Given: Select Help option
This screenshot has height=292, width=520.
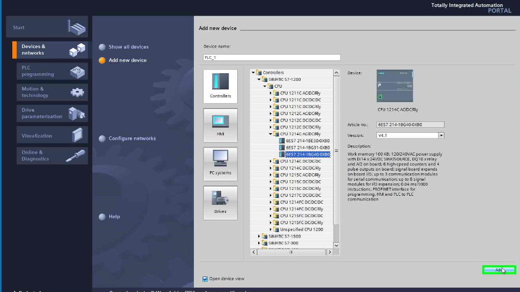Looking at the screenshot, I should tap(109, 217).
